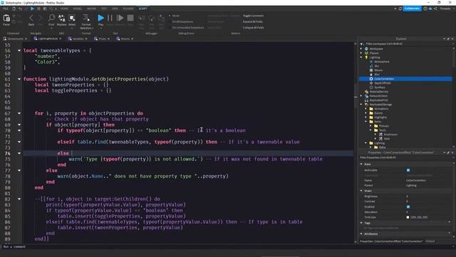This screenshot has height=257, width=456.
Task: Select ReplicatedFirst in the Explorer
Action: 378,100
